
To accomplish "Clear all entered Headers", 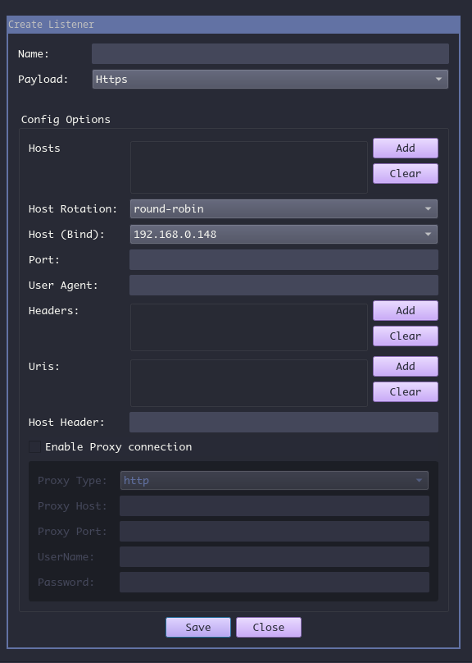I will (x=405, y=336).
